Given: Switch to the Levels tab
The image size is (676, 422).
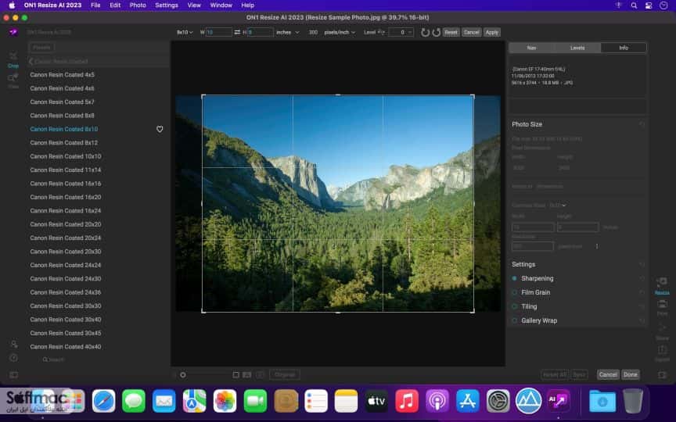Looking at the screenshot, I should coord(577,48).
